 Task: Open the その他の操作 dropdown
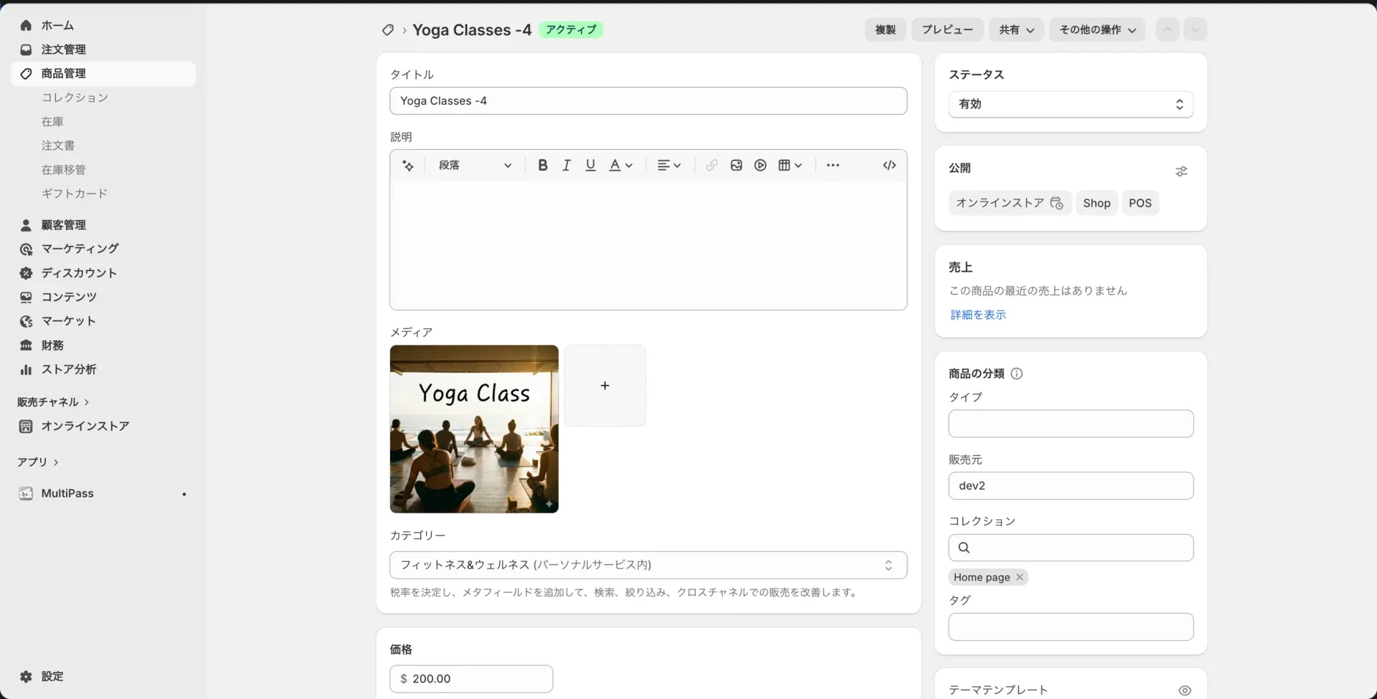[x=1097, y=29]
